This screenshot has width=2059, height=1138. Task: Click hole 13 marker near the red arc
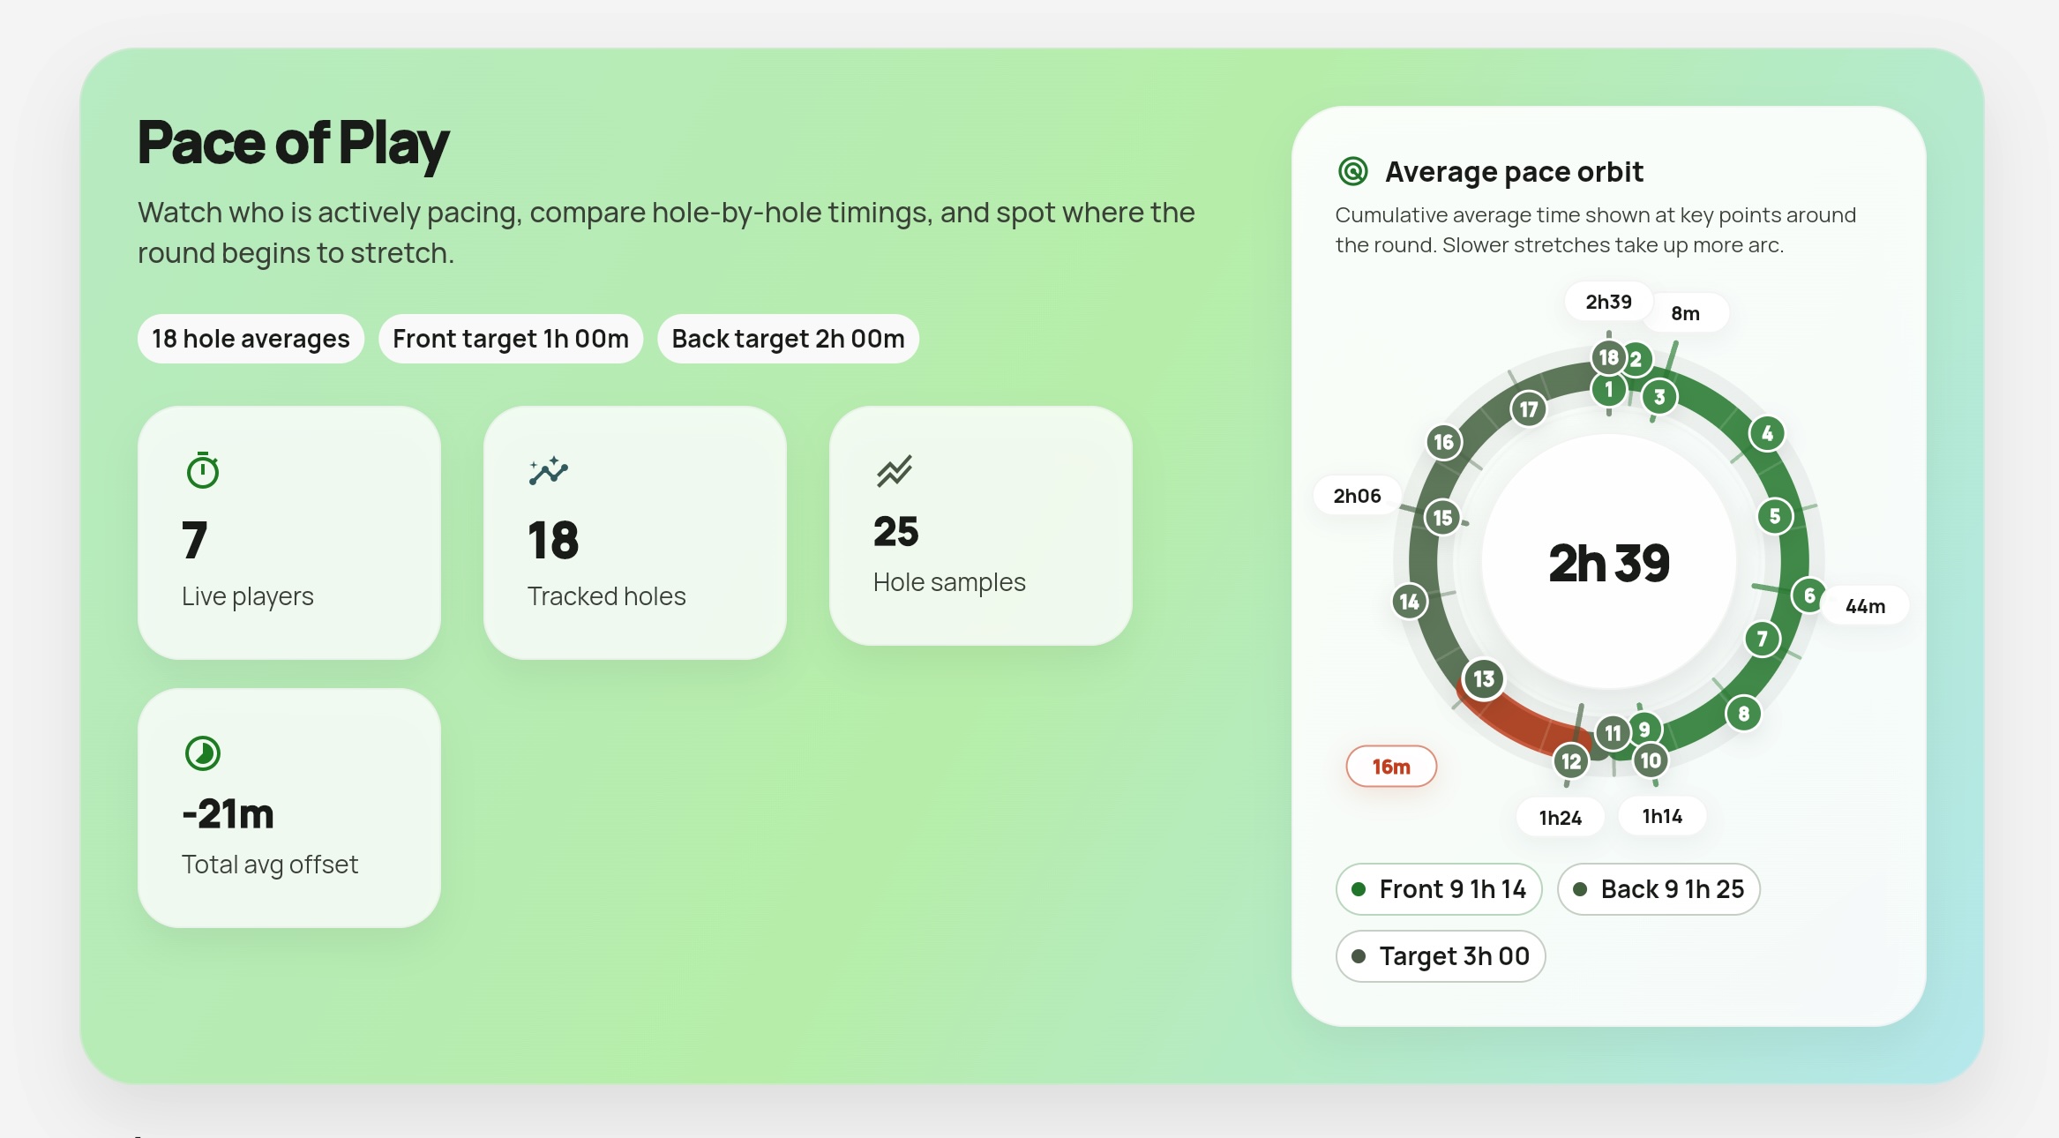pos(1482,680)
